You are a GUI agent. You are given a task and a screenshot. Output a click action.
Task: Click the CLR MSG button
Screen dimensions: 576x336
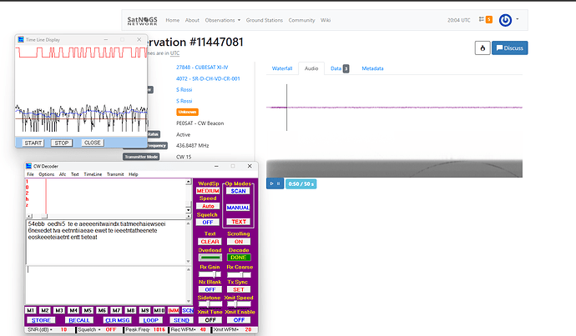(118, 320)
